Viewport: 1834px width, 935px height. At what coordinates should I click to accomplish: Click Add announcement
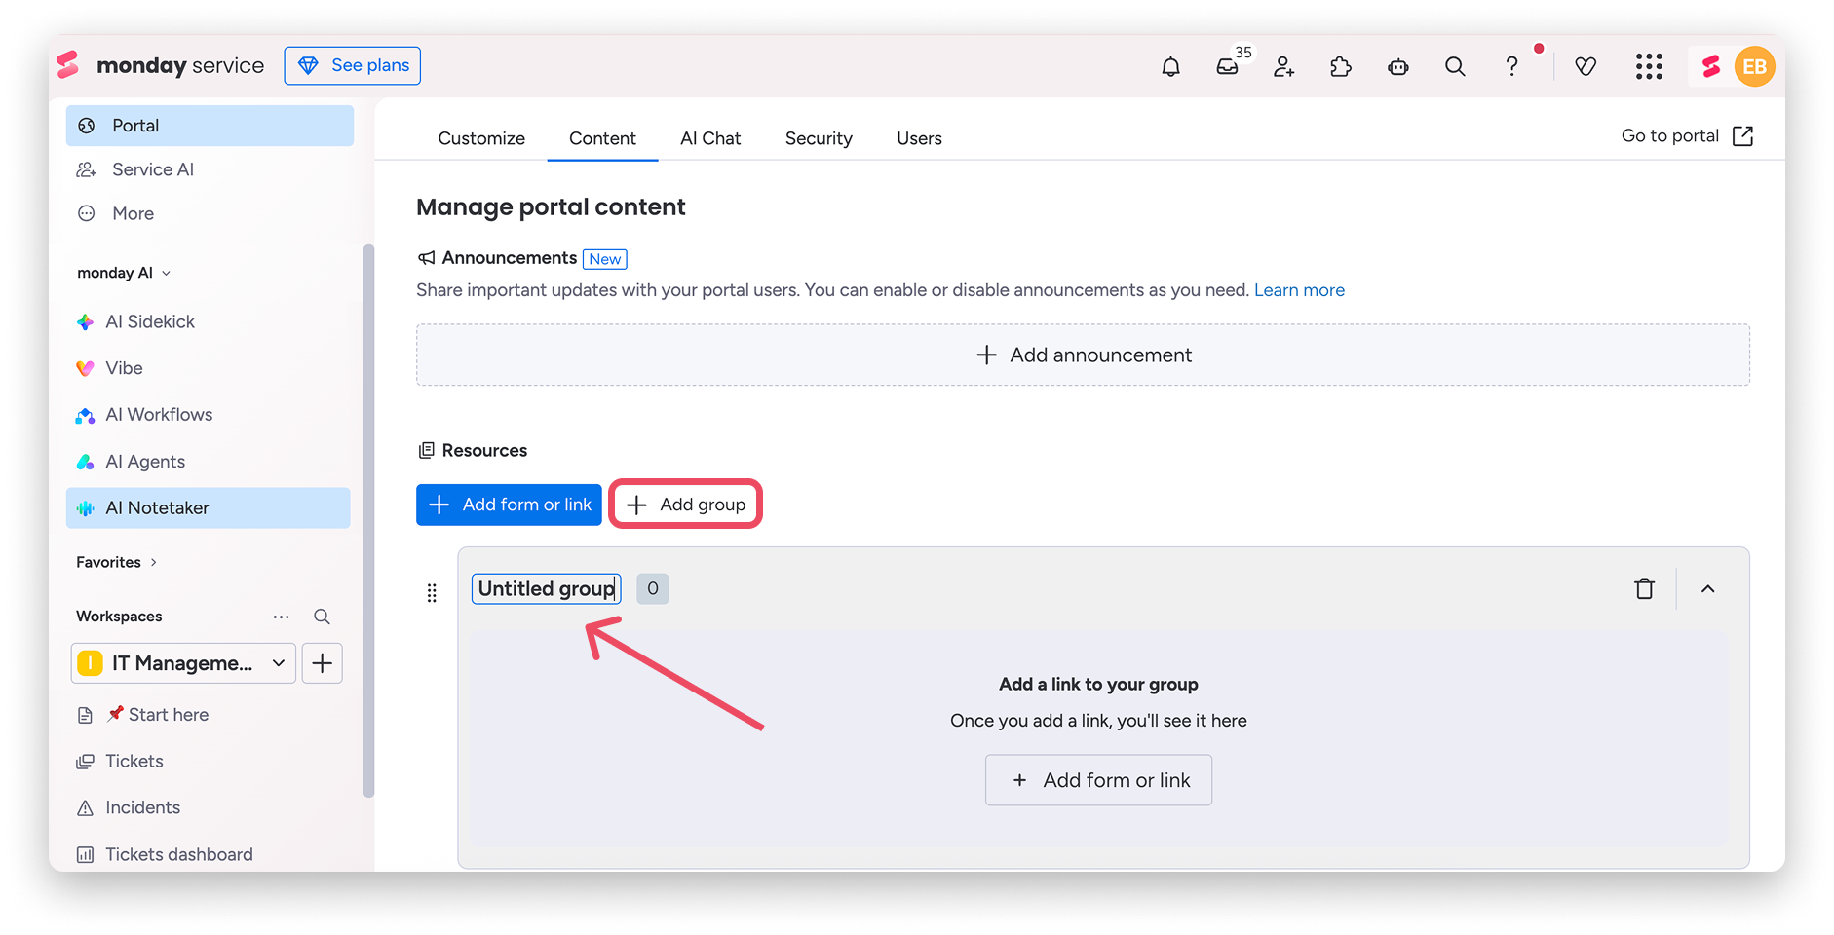click(1083, 355)
